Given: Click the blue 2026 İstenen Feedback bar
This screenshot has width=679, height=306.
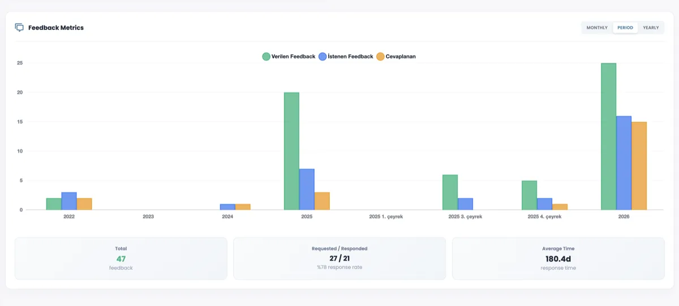Looking at the screenshot, I should pos(624,163).
